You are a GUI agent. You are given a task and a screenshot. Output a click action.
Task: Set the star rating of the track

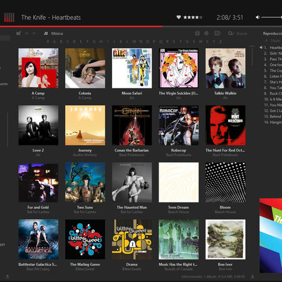coord(193,18)
